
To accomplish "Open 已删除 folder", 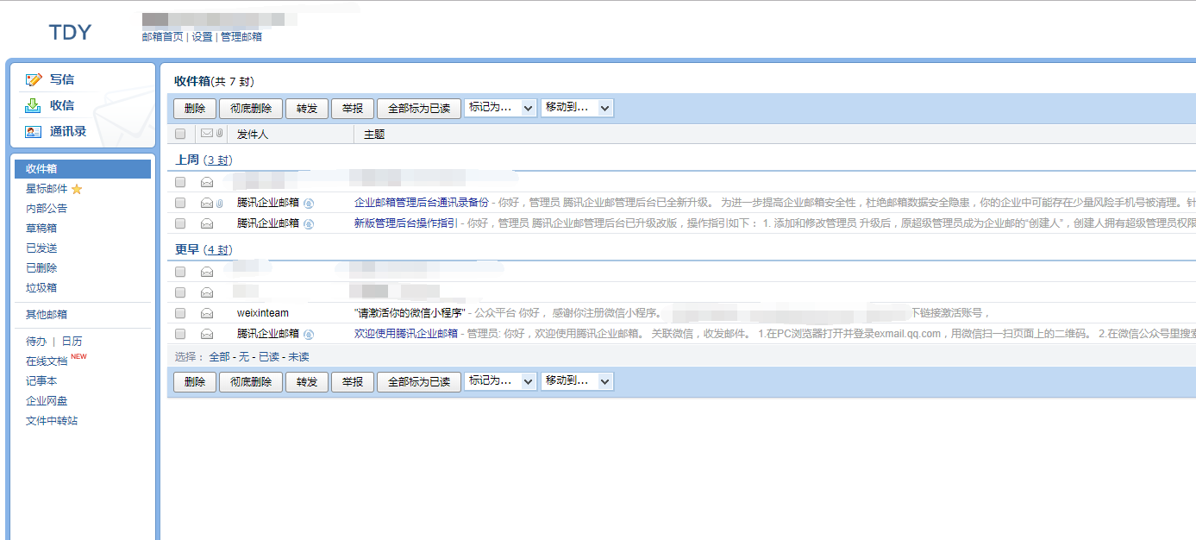I will pos(41,268).
